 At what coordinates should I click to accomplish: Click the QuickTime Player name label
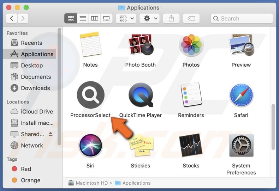pos(141,115)
